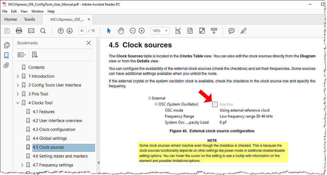The height and width of the screenshot is (175, 327).
Task: Open the File menu
Action: tap(5, 11)
